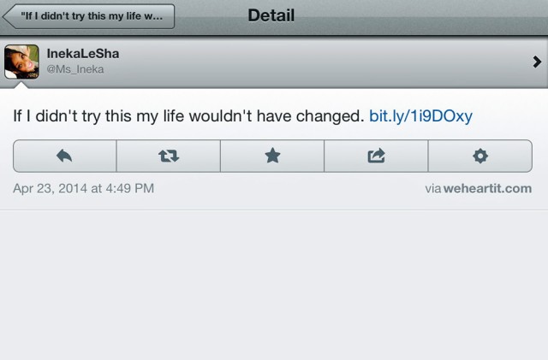Open the share options icon
548x360 pixels.
(x=376, y=156)
